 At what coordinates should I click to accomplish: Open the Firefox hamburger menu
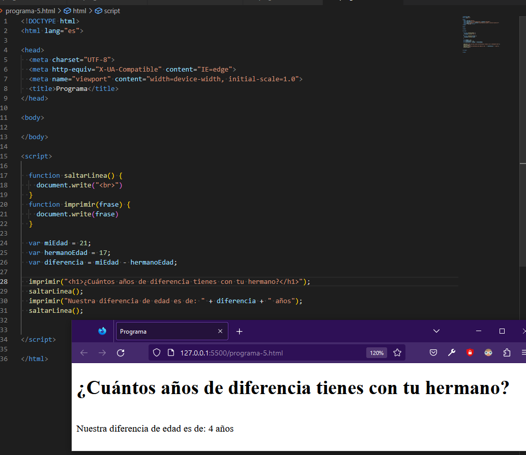(x=523, y=352)
